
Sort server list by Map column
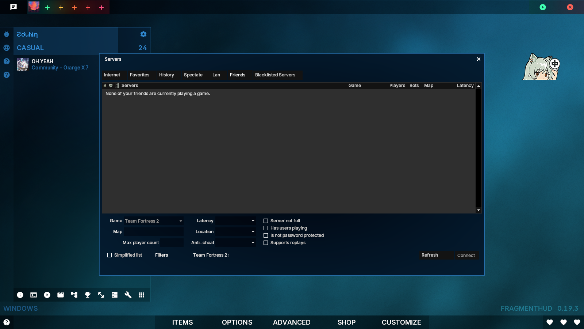[x=429, y=86]
